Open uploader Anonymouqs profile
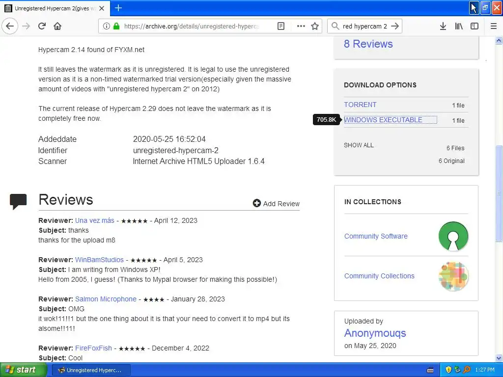The height and width of the screenshot is (377, 503). coord(375,333)
